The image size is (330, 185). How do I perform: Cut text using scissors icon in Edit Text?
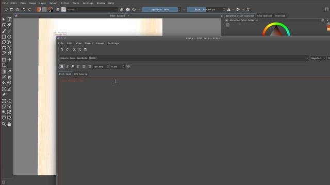[x=74, y=50]
